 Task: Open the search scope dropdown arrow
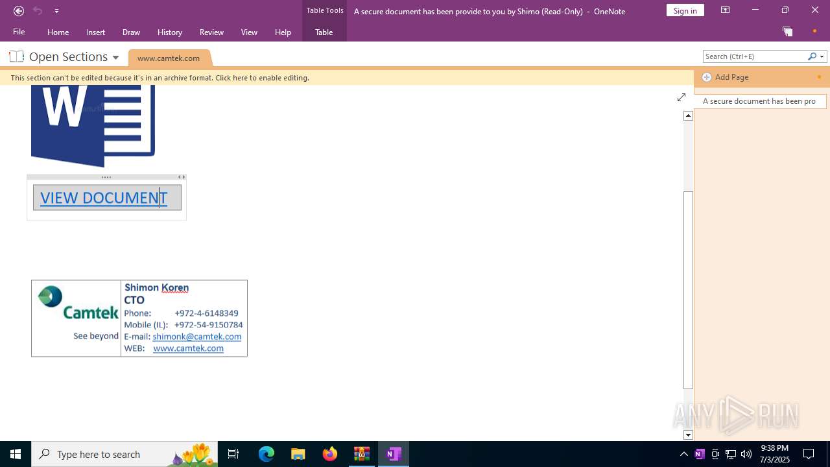click(822, 57)
